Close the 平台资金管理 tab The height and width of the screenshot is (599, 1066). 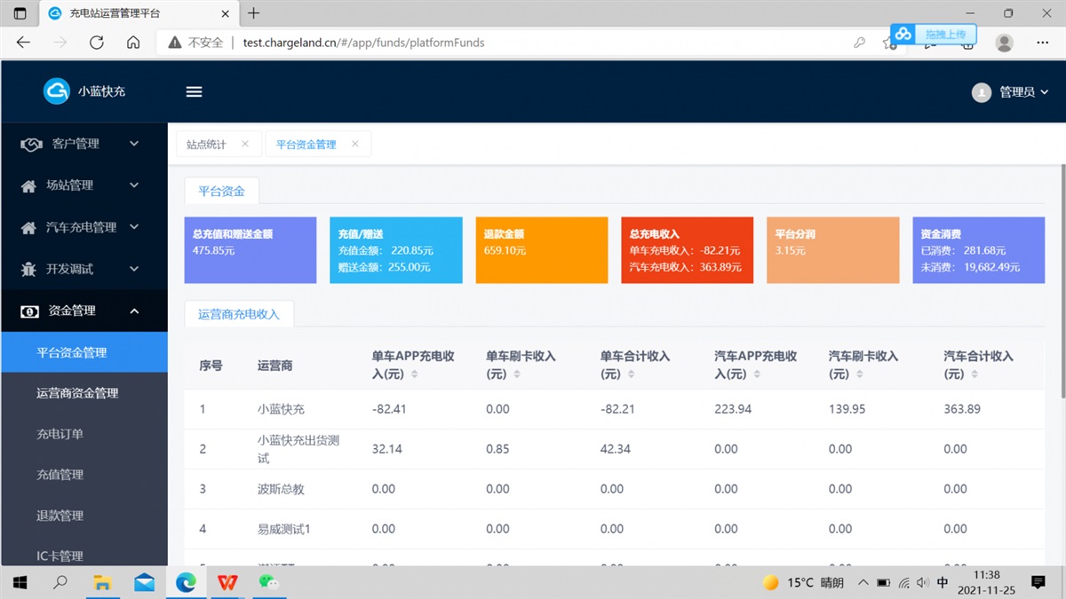[x=354, y=143]
